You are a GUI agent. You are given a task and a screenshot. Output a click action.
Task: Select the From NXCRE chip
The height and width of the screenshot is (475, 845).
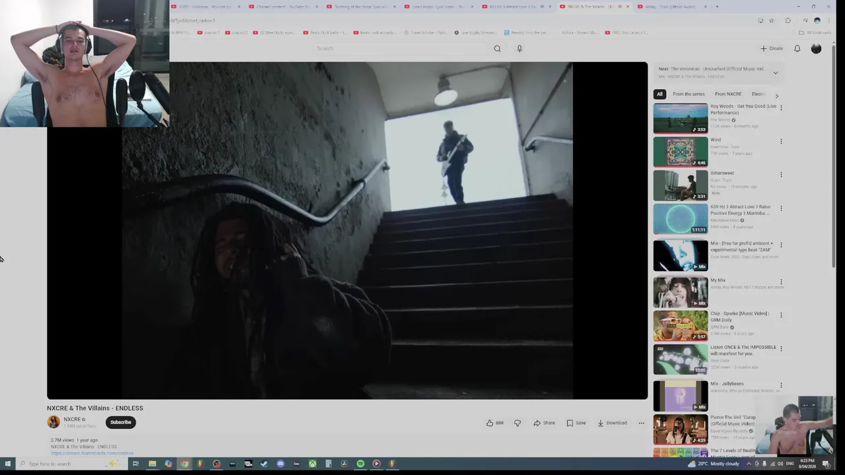(728, 94)
